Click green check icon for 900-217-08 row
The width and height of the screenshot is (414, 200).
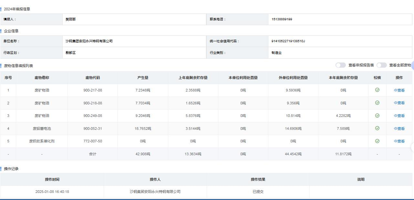click(377, 90)
